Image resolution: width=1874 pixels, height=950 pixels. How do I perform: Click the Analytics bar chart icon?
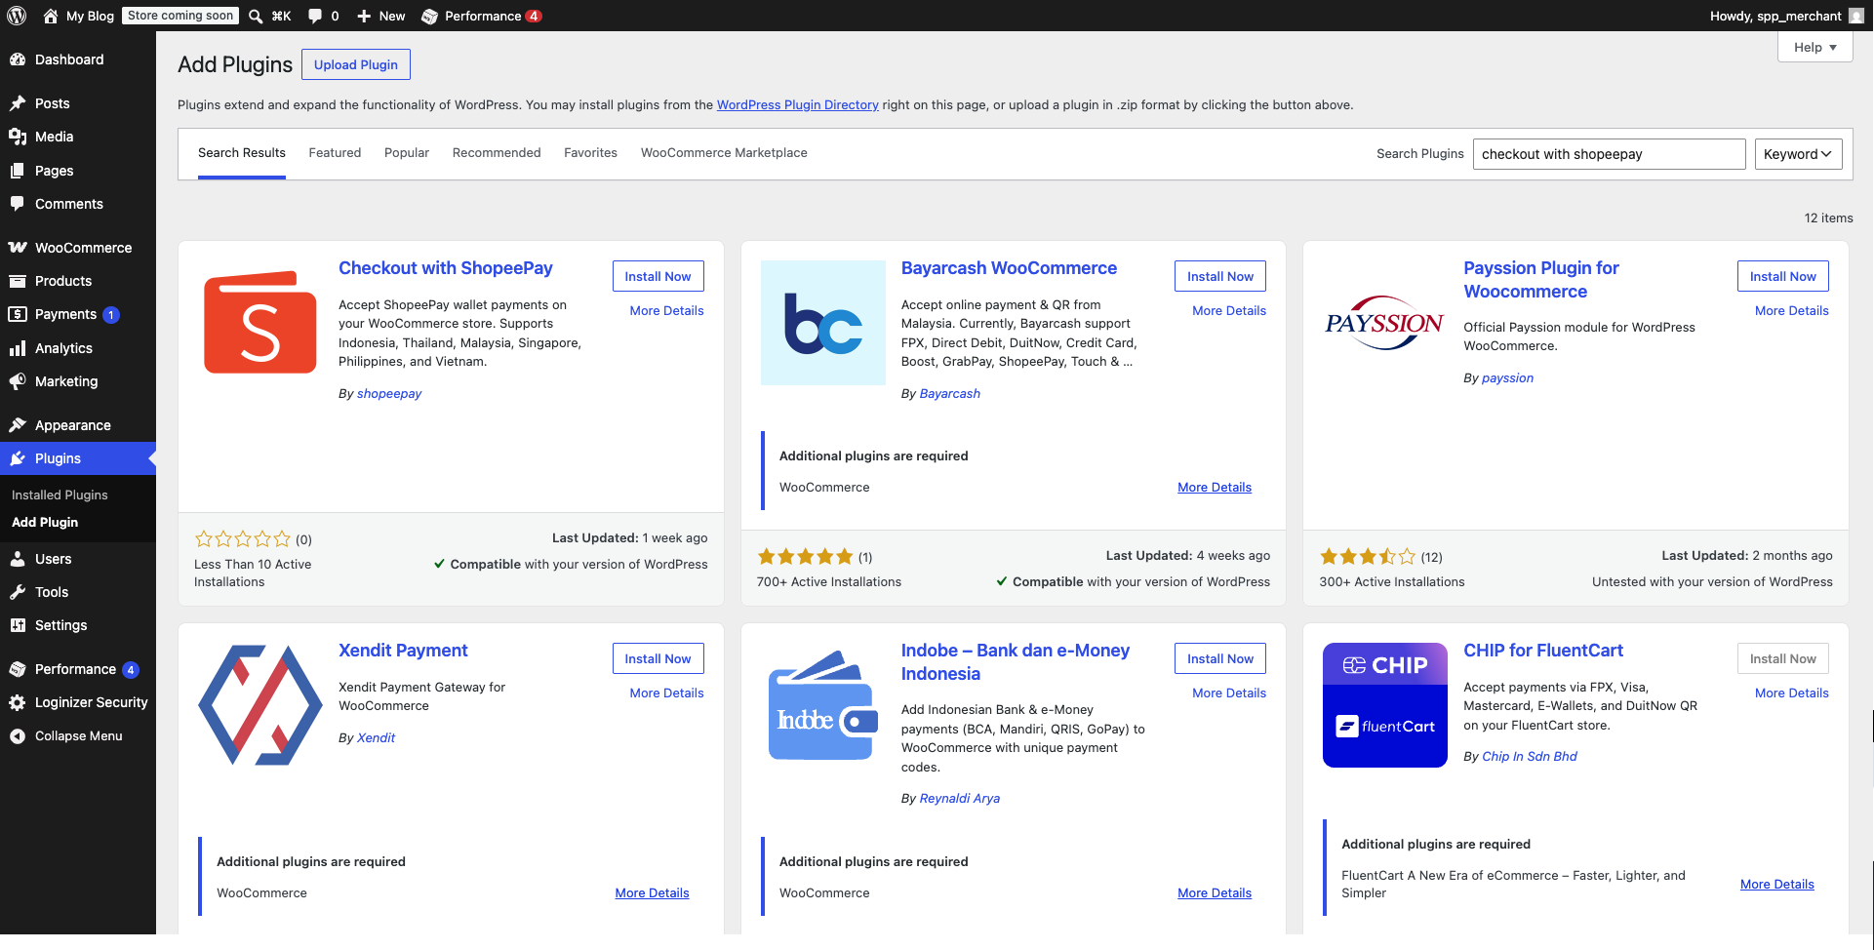click(x=18, y=348)
